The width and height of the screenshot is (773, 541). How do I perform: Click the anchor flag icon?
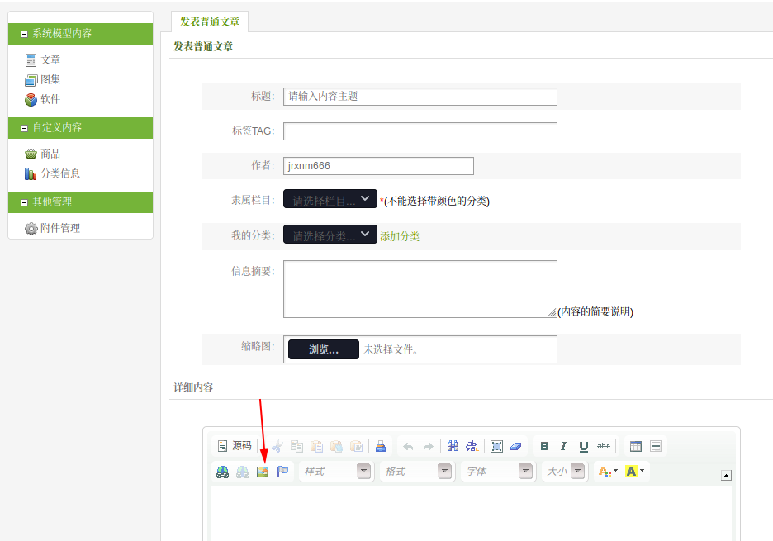(282, 472)
